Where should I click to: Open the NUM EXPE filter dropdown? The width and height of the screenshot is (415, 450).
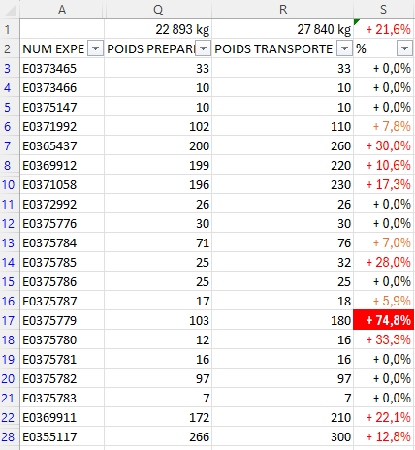[x=95, y=49]
